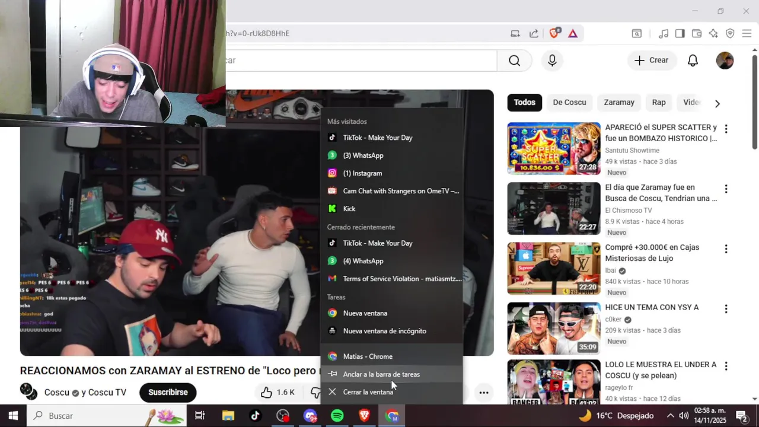This screenshot has height=427, width=759.
Task: Select the Rap filter chip
Action: coord(659,103)
